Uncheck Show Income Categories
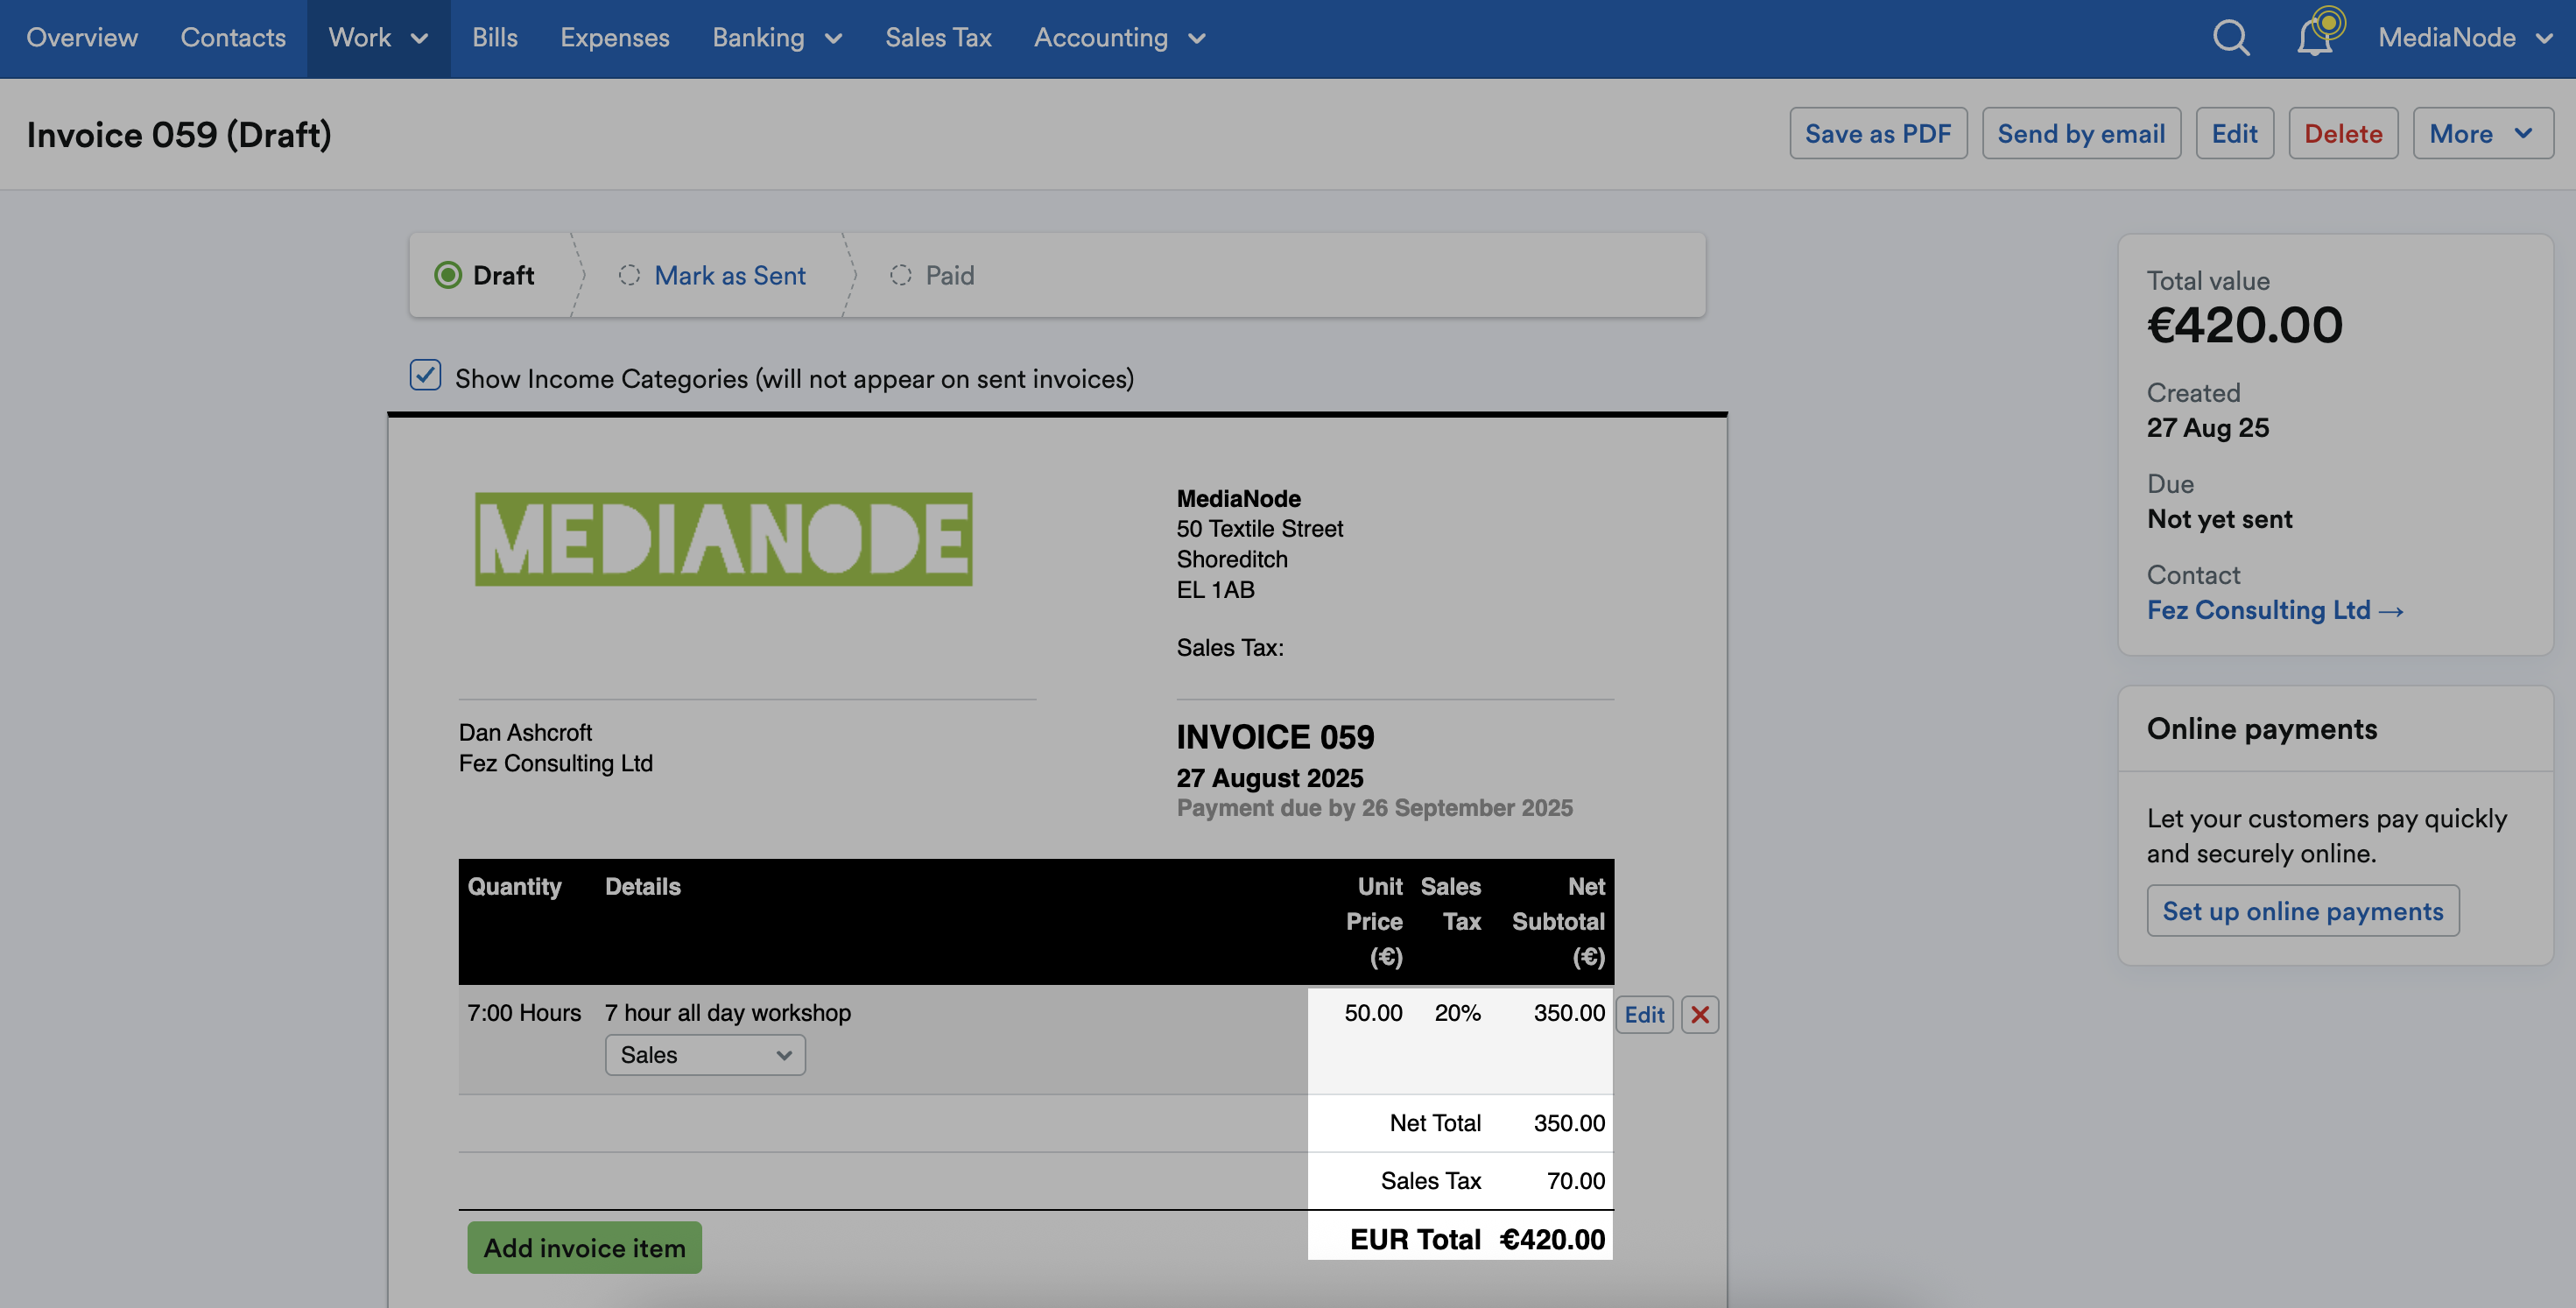The height and width of the screenshot is (1308, 2576). click(x=425, y=376)
